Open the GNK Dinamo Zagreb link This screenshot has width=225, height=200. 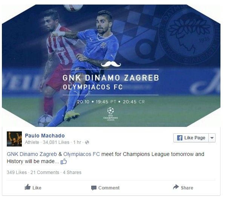tap(32, 154)
